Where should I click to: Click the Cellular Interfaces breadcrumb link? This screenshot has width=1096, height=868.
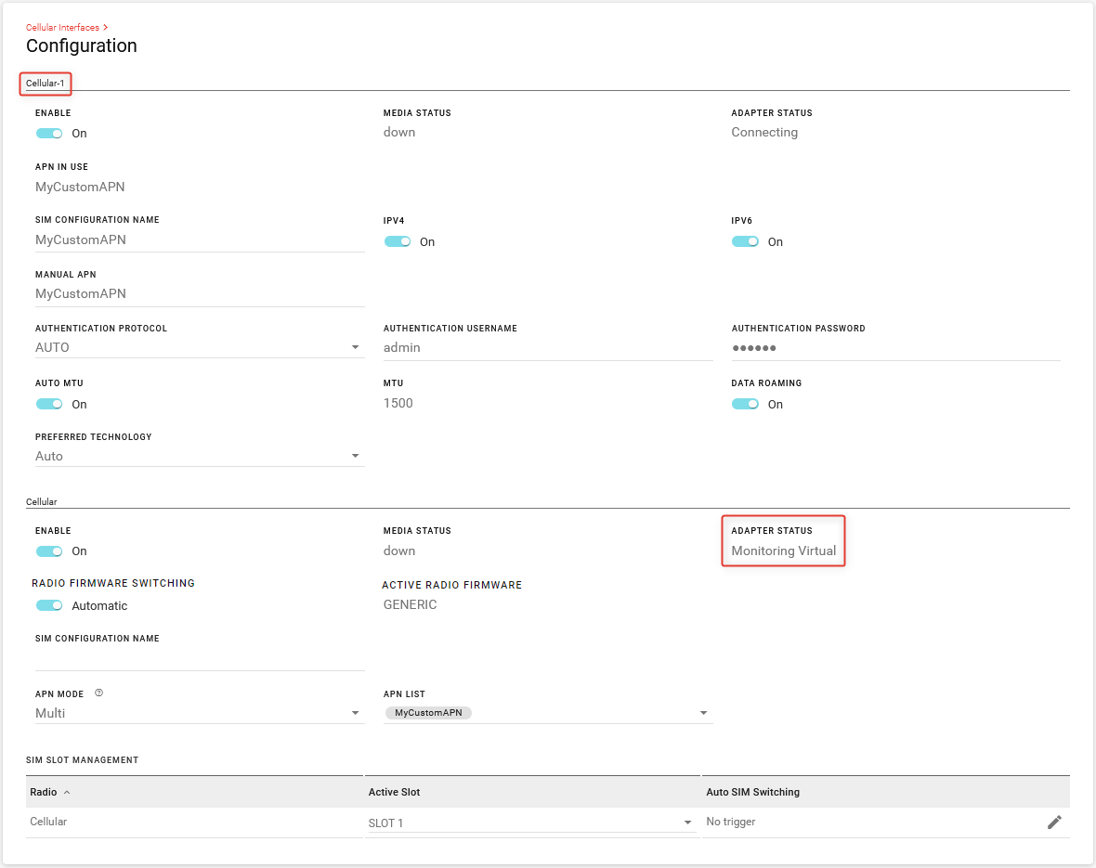63,27
